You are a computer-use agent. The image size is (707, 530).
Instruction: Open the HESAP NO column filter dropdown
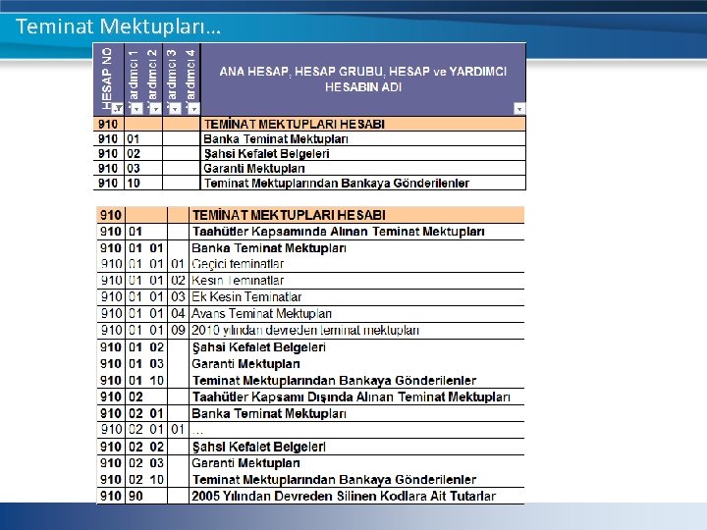tap(118, 108)
